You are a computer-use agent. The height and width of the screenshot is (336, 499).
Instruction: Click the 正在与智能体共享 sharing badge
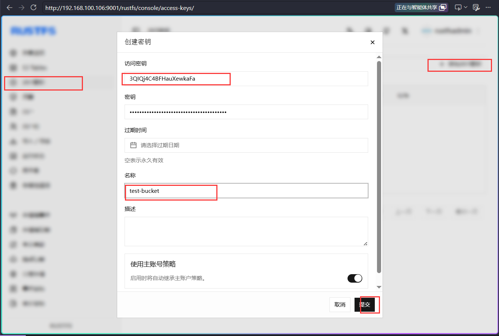(421, 7)
